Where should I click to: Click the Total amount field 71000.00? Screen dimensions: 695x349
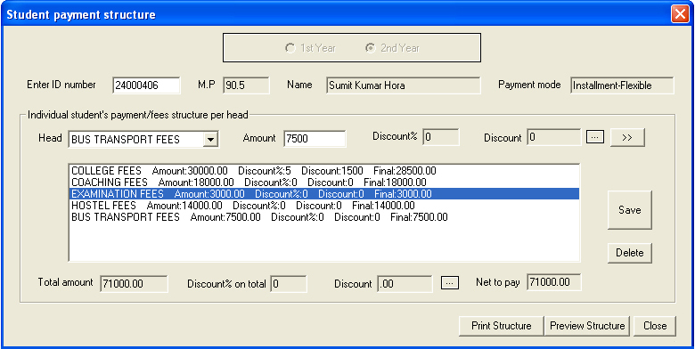pyautogui.click(x=135, y=284)
